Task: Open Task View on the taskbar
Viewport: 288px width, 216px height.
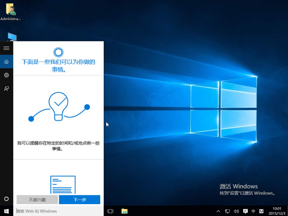Action: 110,211
